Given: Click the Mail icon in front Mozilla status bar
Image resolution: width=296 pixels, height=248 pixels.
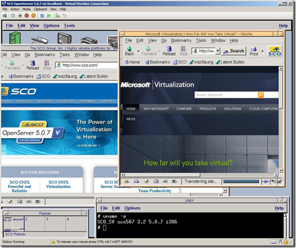Looking at the screenshot, I should (x=136, y=181).
